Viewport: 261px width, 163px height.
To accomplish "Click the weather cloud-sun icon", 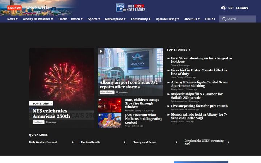I will (224, 8).
